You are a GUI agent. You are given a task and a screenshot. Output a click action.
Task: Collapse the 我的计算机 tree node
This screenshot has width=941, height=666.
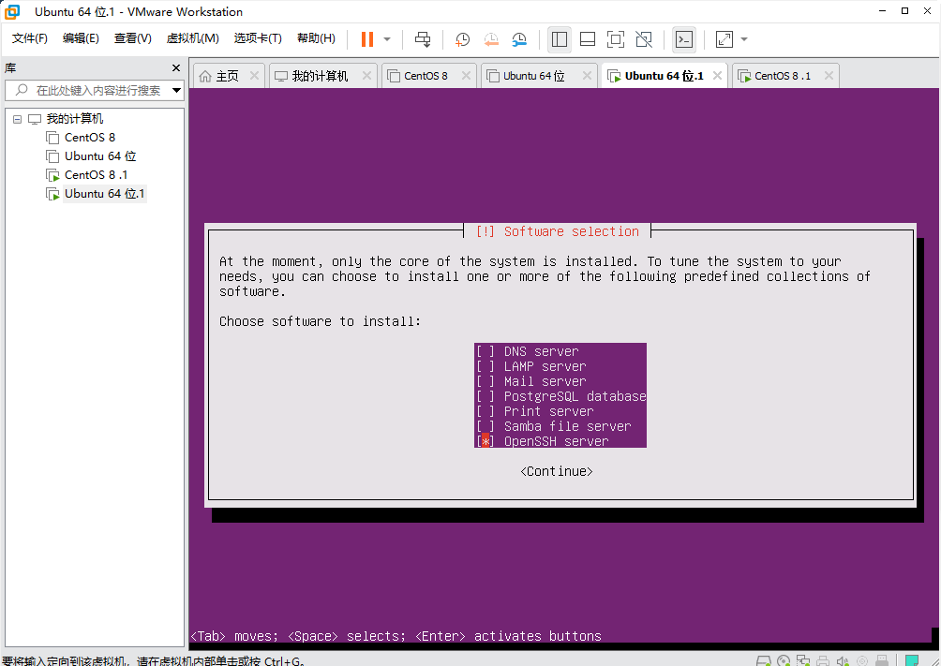18,119
